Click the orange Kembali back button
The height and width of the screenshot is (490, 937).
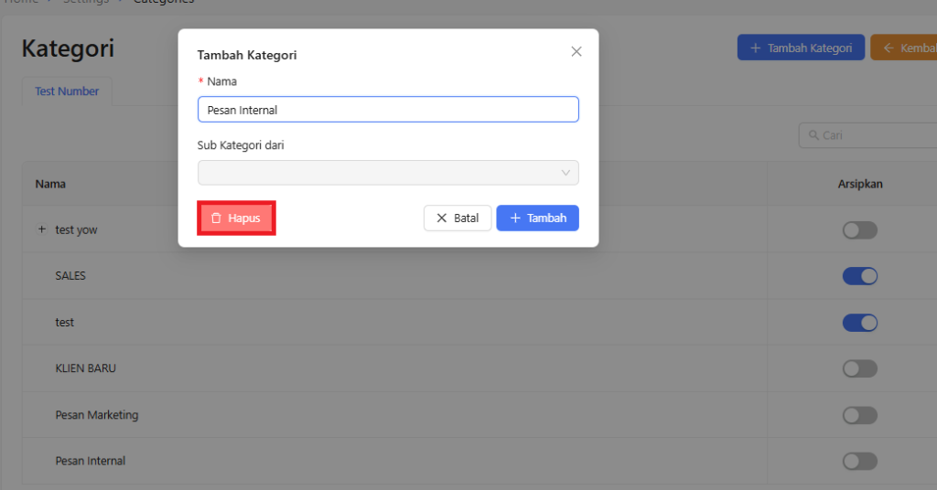point(906,48)
